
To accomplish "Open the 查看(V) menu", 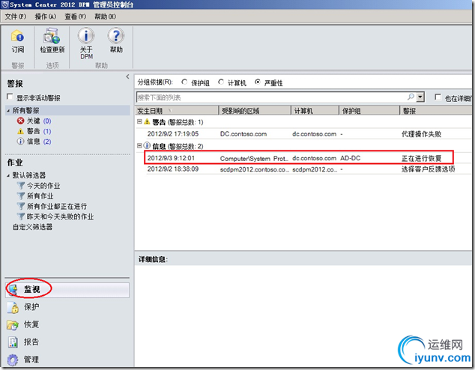I will point(76,16).
